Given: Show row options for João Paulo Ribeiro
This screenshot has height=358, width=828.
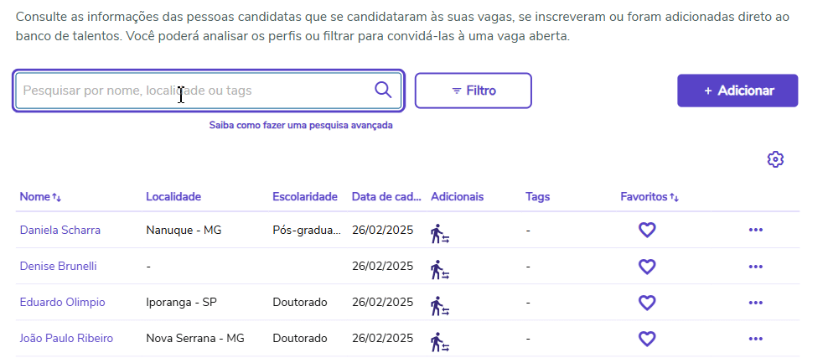Looking at the screenshot, I should (x=755, y=339).
